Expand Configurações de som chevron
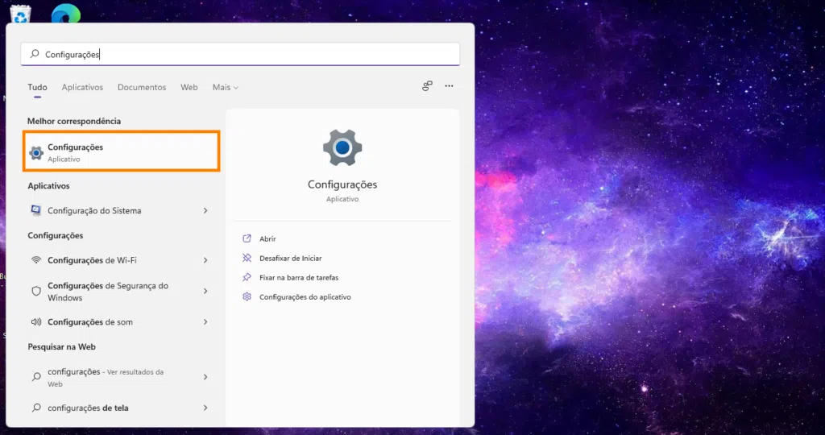The width and height of the screenshot is (825, 435). (x=205, y=322)
